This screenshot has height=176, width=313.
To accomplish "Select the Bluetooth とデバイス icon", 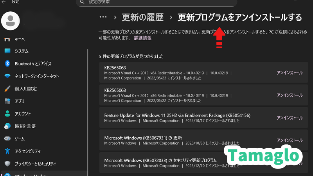I will 7,64.
